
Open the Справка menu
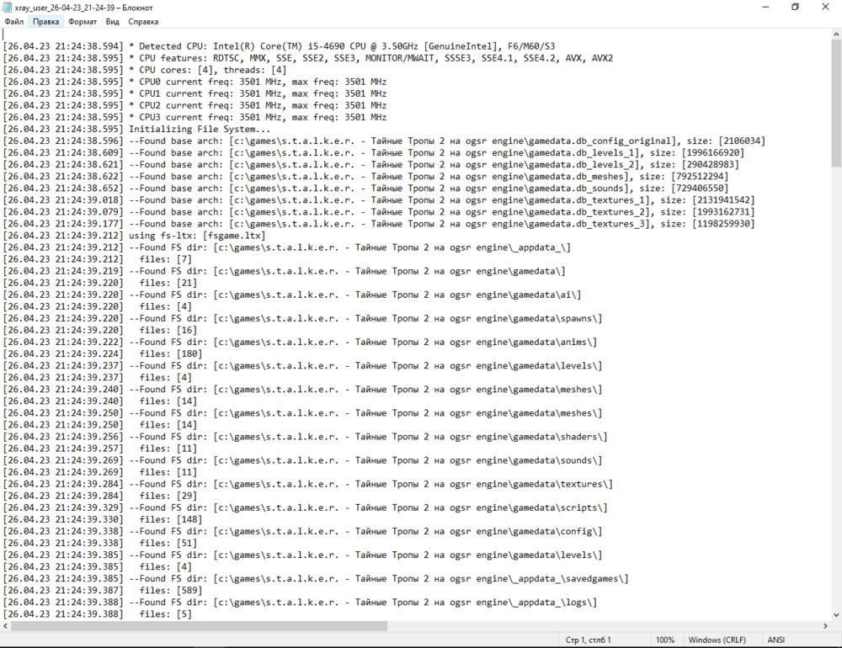click(143, 22)
